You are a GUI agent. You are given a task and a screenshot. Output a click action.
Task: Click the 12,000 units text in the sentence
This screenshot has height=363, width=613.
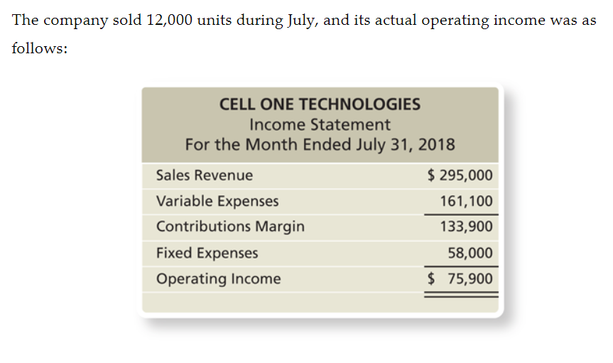pos(189,21)
